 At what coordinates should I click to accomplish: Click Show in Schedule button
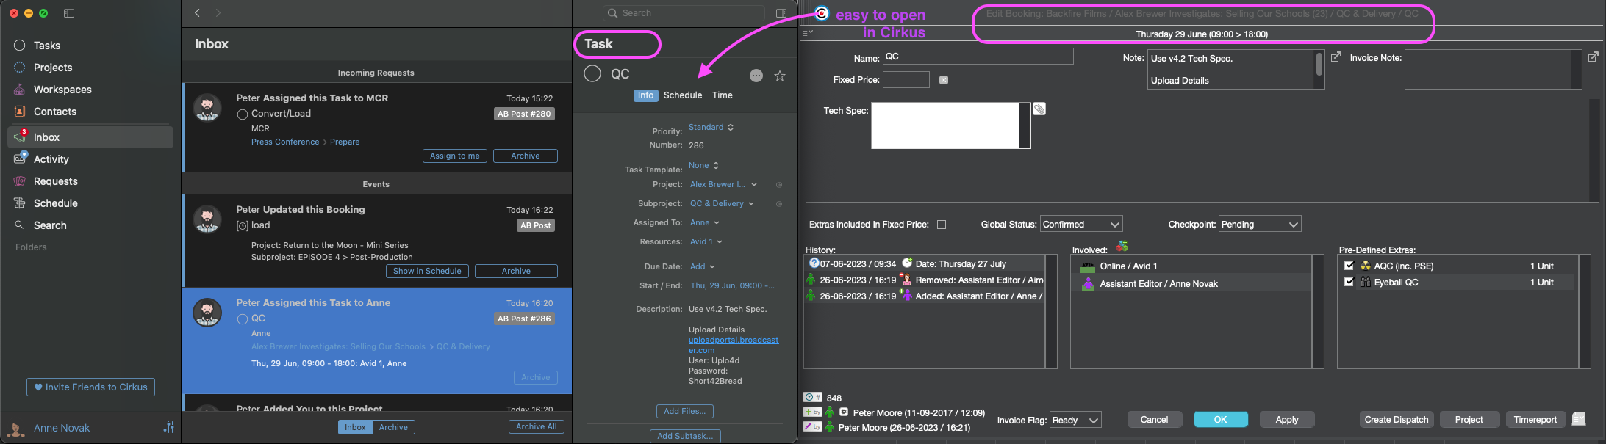(427, 271)
